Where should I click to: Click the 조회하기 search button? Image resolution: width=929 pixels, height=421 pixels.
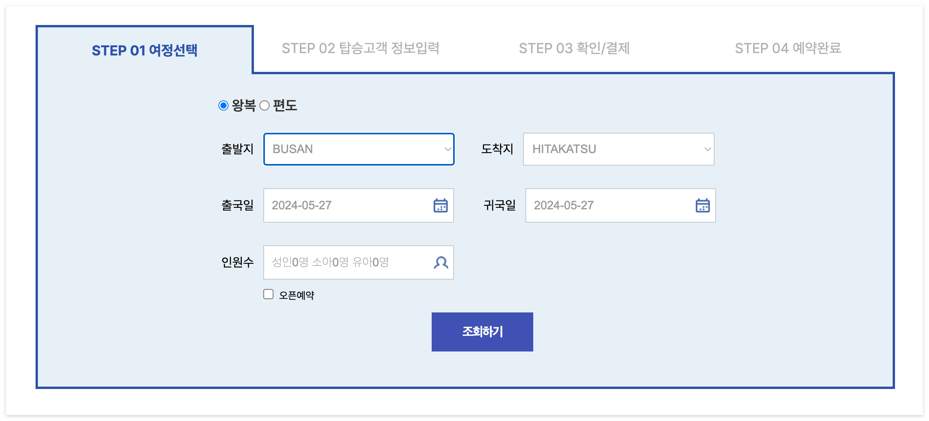(x=482, y=332)
